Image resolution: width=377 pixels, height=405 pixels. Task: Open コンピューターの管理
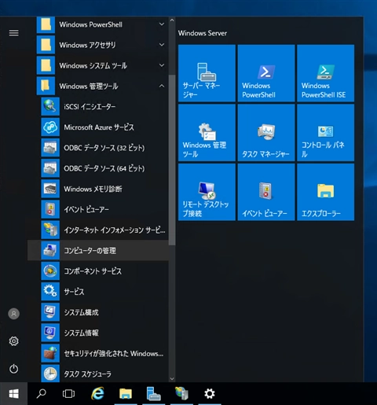click(98, 251)
